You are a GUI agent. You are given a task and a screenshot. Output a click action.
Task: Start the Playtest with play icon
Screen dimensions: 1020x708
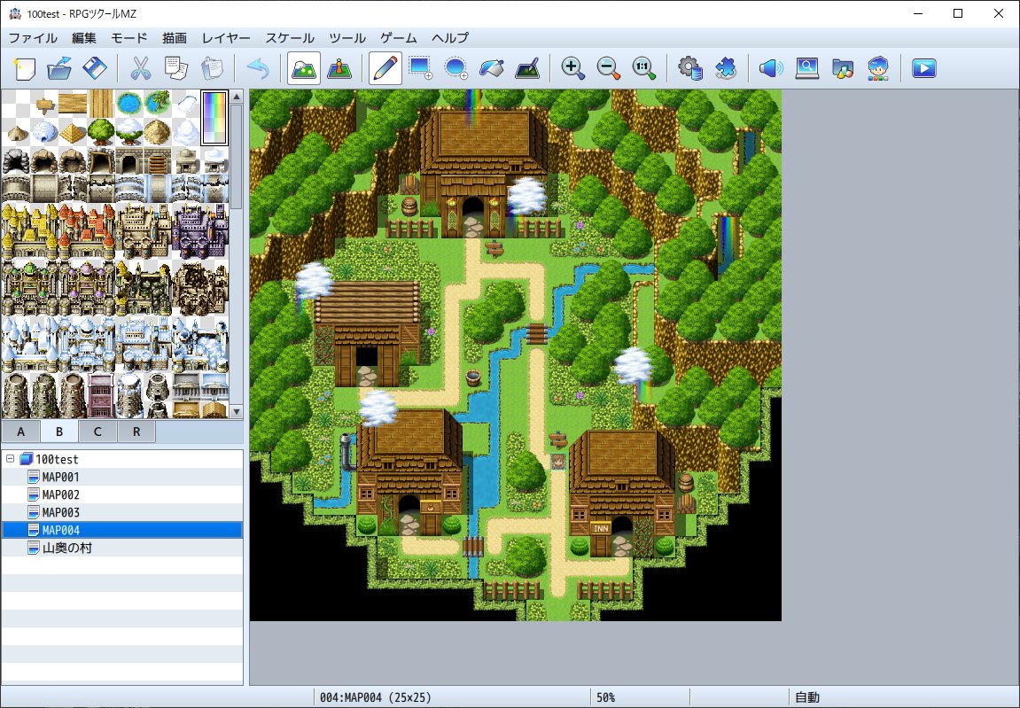[923, 68]
